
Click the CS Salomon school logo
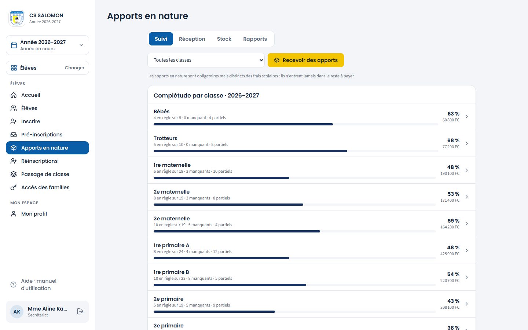coord(17,18)
